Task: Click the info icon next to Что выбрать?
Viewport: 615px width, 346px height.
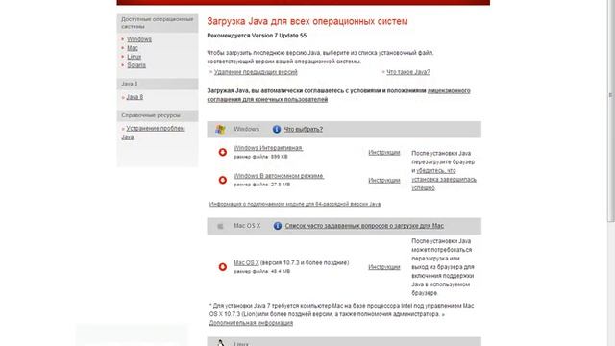Action: click(277, 129)
